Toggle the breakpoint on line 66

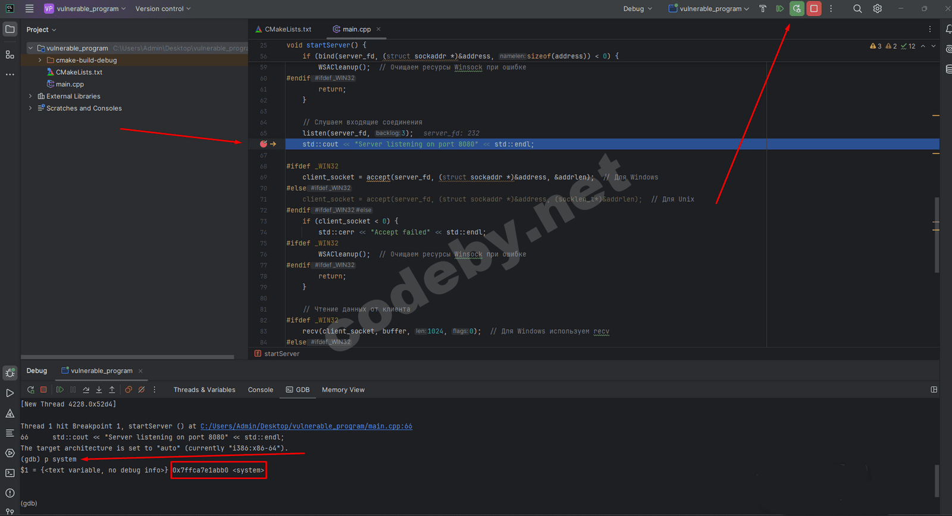point(264,144)
